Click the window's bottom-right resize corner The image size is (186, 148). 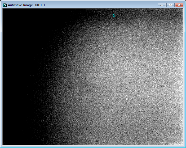click(x=185, y=147)
